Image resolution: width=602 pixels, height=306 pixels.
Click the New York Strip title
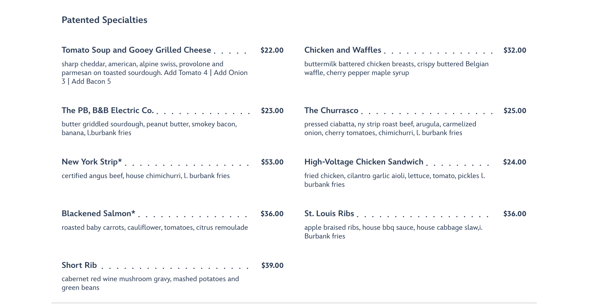click(x=92, y=162)
